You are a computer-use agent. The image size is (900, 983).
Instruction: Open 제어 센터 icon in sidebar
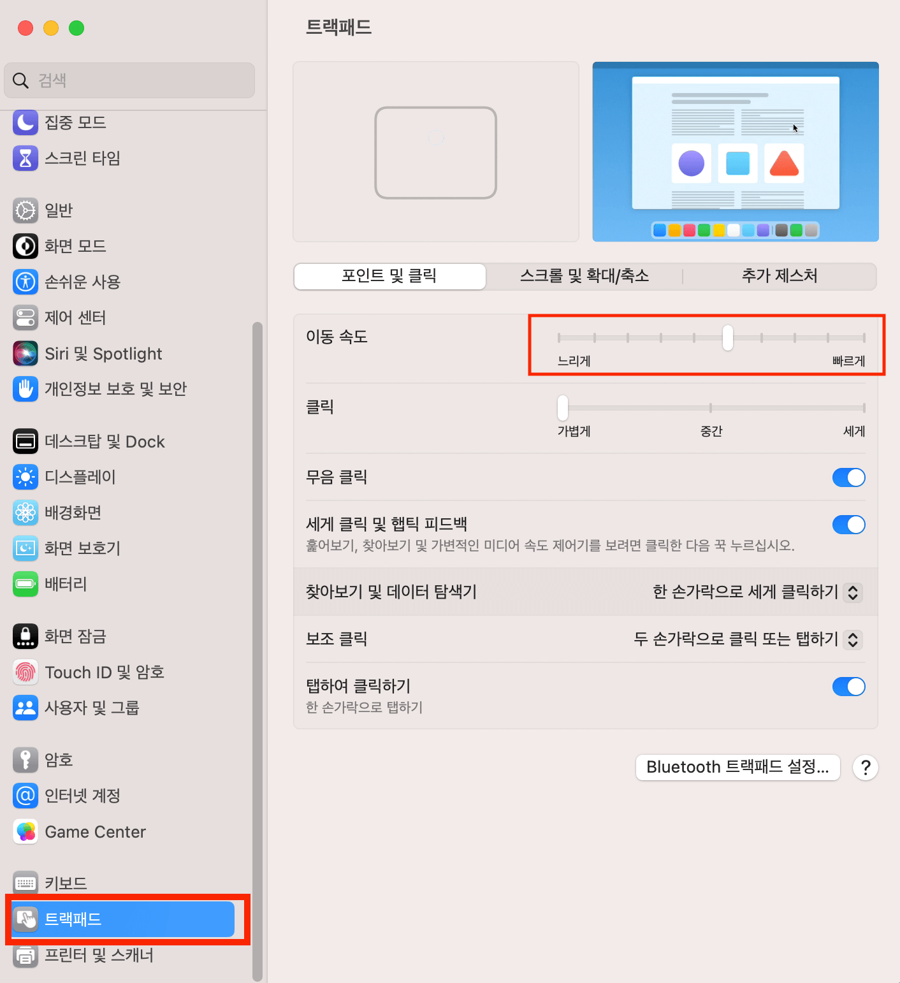25,317
